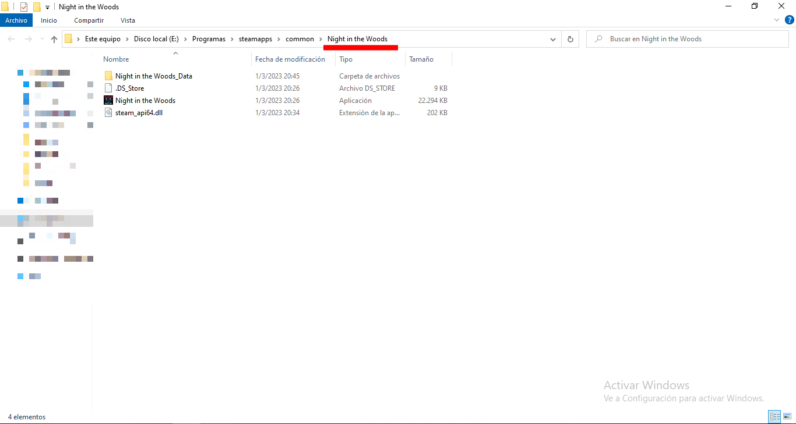Click the 22.294 KB size value
Screen dimensions: 796x424
coord(433,100)
